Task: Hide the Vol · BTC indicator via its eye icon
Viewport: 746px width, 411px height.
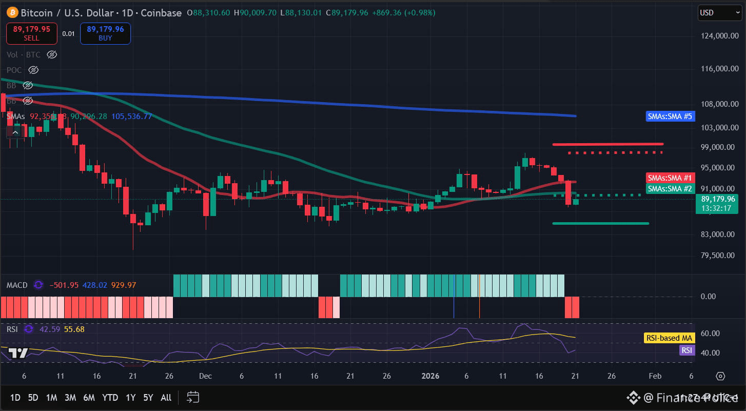Action: [51, 54]
